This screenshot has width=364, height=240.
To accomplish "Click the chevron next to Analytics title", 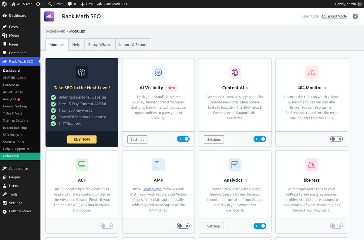I will click(246, 181).
